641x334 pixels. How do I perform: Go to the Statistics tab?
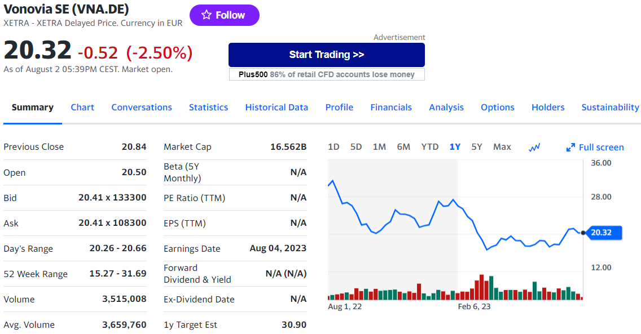click(208, 107)
